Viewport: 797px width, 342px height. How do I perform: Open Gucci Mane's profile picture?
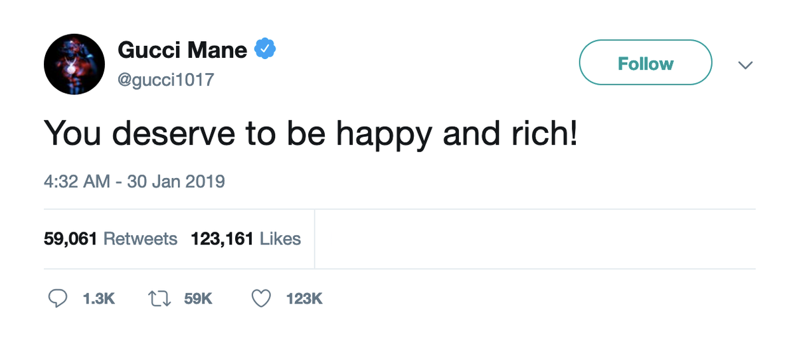pos(74,64)
